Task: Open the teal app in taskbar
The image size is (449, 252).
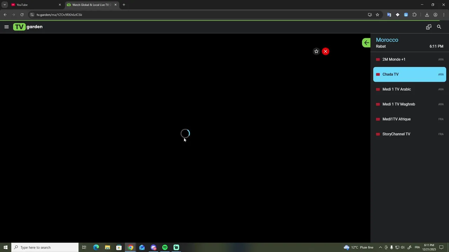Action: tap(176, 247)
